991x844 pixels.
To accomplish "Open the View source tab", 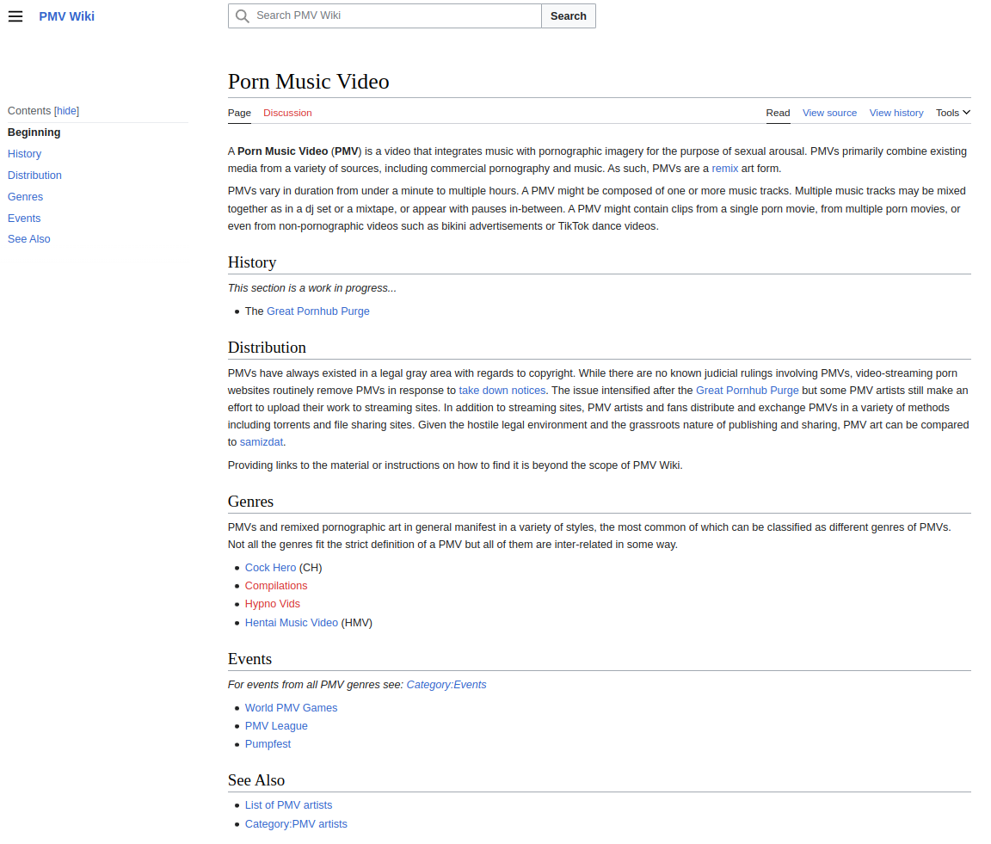I will click(829, 113).
